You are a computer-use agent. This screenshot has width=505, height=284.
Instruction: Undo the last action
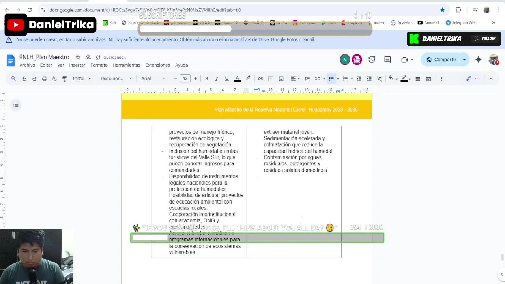pyautogui.click(x=24, y=78)
